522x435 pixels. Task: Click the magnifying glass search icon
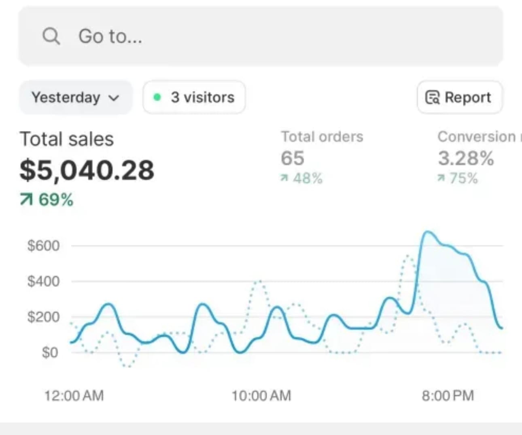tap(51, 36)
